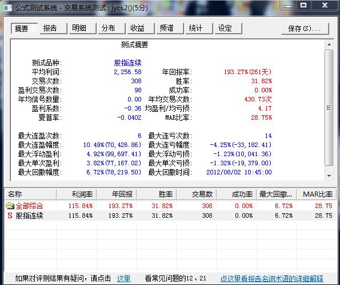Screen dimensions: 340x285
Task: Open the 明细 tab
Action: click(x=82, y=28)
